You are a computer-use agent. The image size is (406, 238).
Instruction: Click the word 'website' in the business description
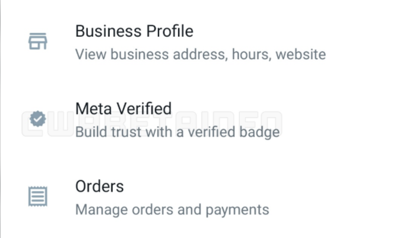click(x=301, y=54)
